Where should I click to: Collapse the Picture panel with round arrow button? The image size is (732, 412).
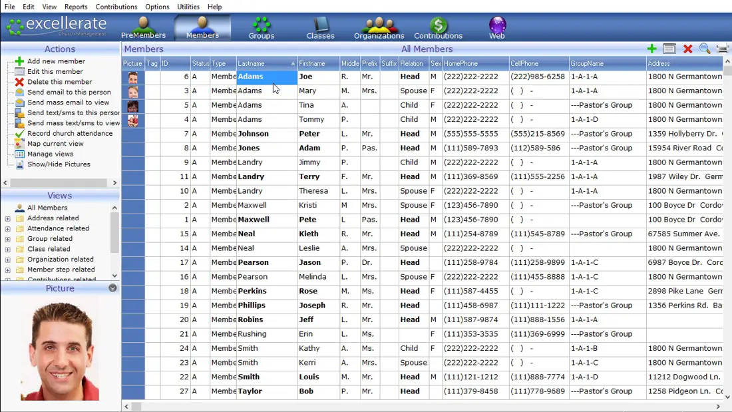[112, 288]
